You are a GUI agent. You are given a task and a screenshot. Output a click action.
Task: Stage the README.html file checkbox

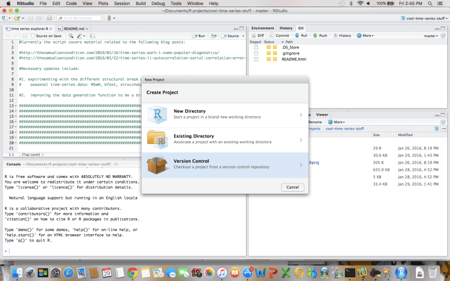tap(256, 59)
